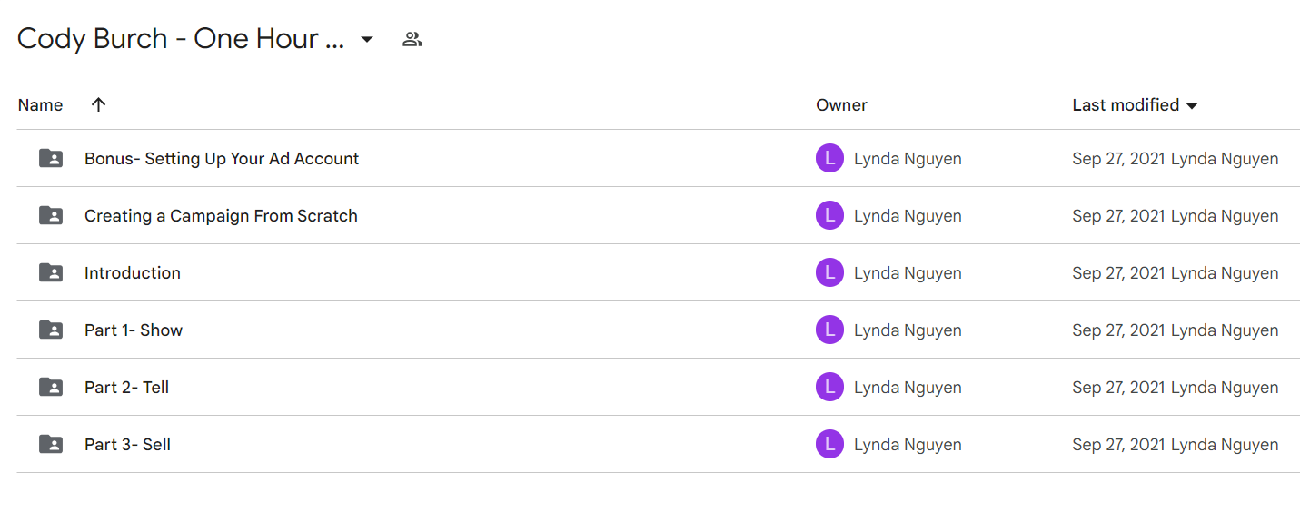Click Lynda Nguyen avatar in Introduction row
This screenshot has width=1300, height=532.
point(829,272)
